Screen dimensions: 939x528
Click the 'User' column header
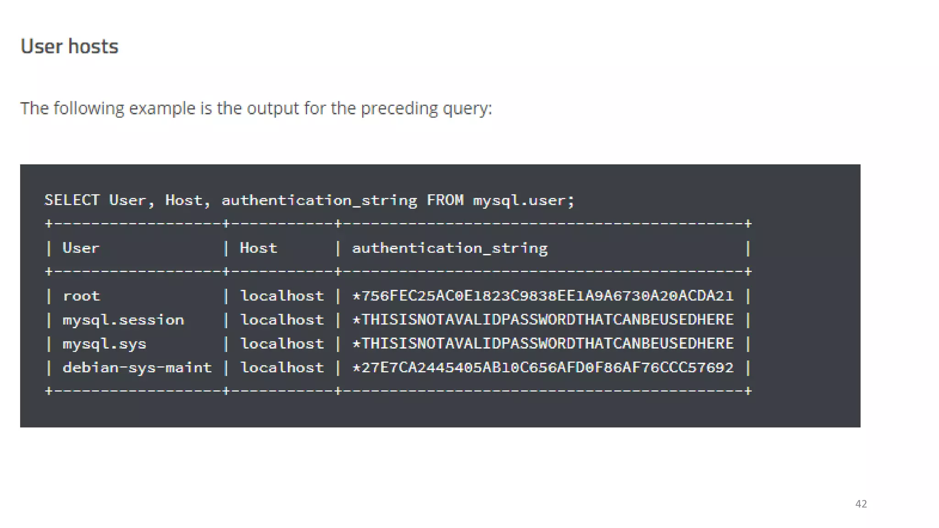(x=81, y=248)
